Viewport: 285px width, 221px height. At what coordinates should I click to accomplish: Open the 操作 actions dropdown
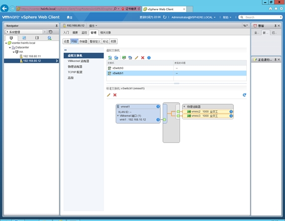pyautogui.click(x=93, y=26)
